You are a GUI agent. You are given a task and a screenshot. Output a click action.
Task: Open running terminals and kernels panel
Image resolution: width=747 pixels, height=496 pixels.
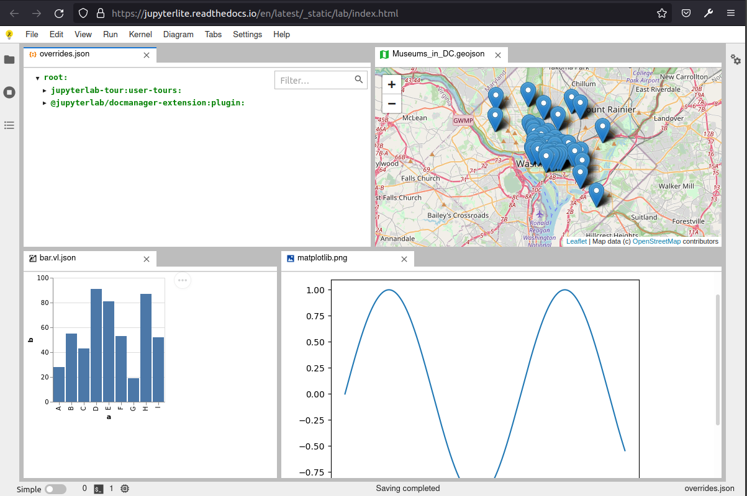coord(9,92)
